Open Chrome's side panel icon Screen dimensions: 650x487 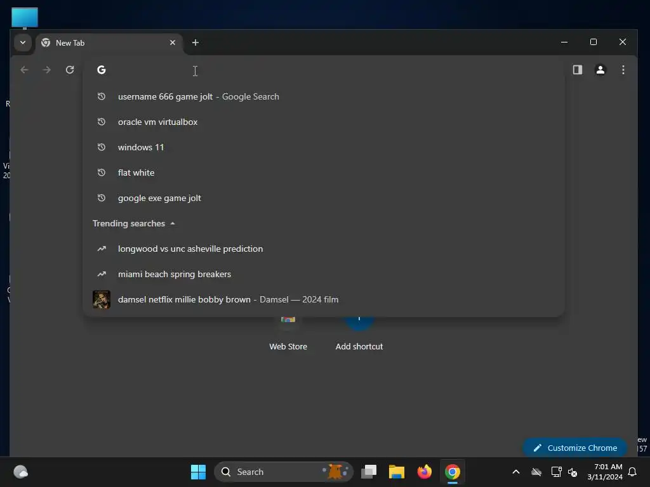coord(578,70)
